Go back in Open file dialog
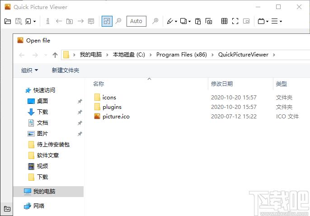 tap(22, 55)
